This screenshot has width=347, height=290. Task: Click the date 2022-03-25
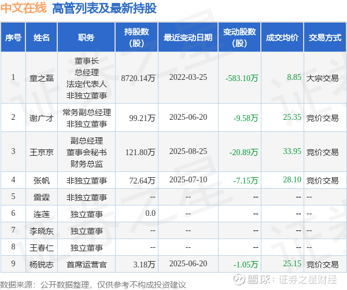tap(188, 77)
